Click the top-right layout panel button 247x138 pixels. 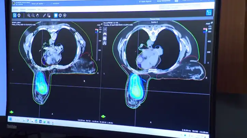[x=209, y=13]
